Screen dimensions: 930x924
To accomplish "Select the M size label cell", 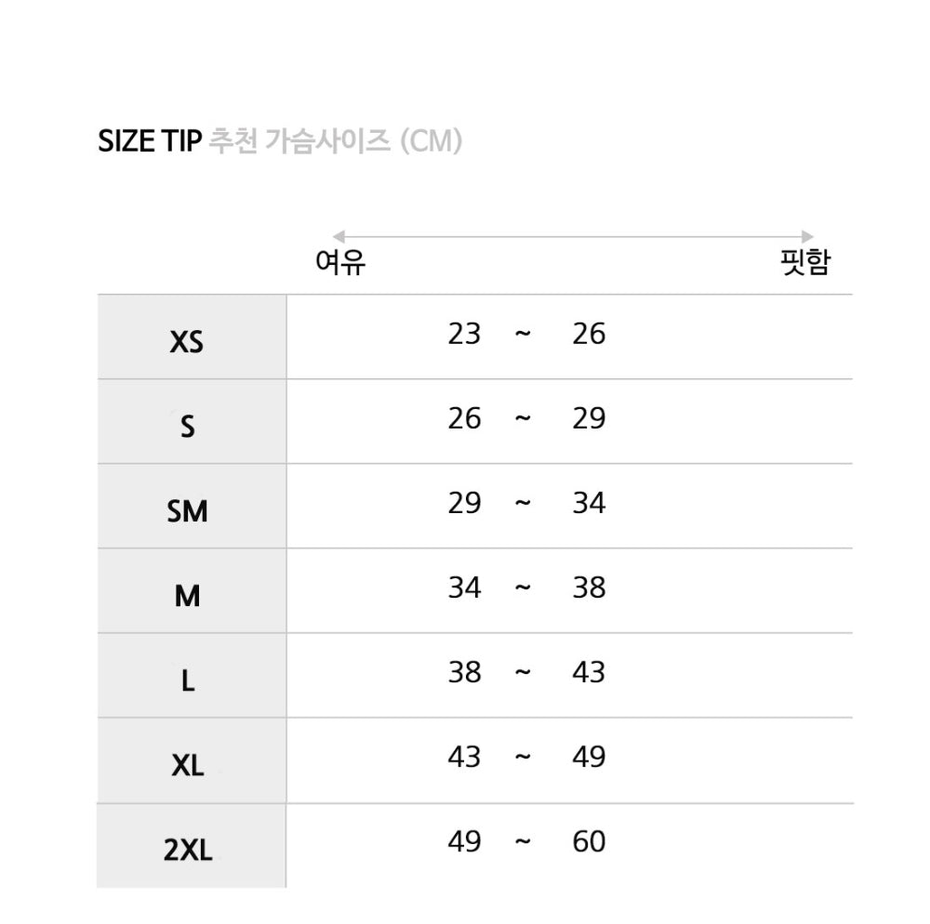I will point(192,591).
